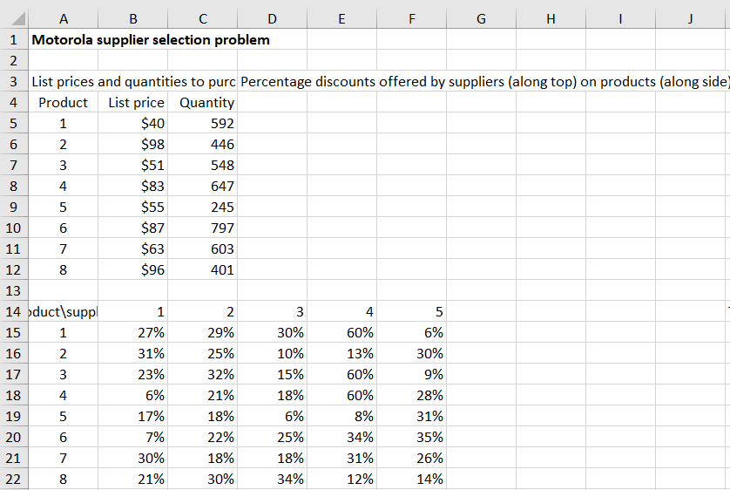This screenshot has width=730, height=490.
Task: Select the quantity 548 cell
Action: 202,166
